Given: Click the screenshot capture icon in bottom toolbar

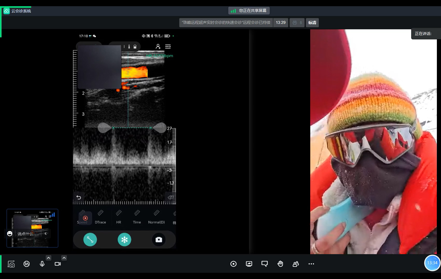Looking at the screenshot, I should click(x=11, y=264).
